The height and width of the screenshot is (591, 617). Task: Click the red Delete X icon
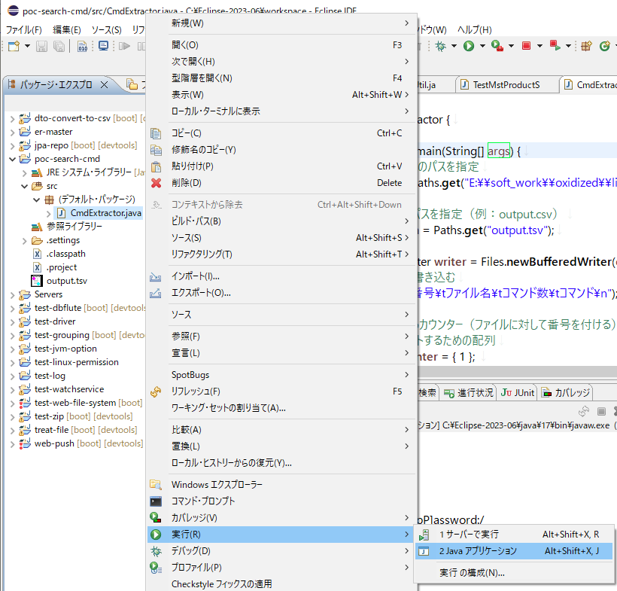point(156,183)
